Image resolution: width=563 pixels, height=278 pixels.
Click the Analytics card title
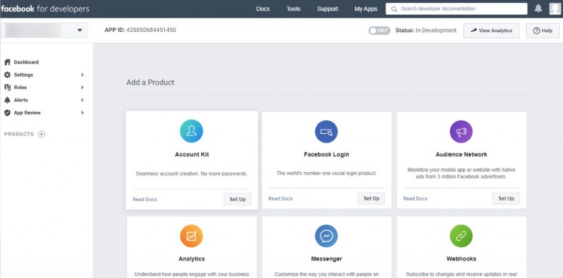(x=191, y=259)
